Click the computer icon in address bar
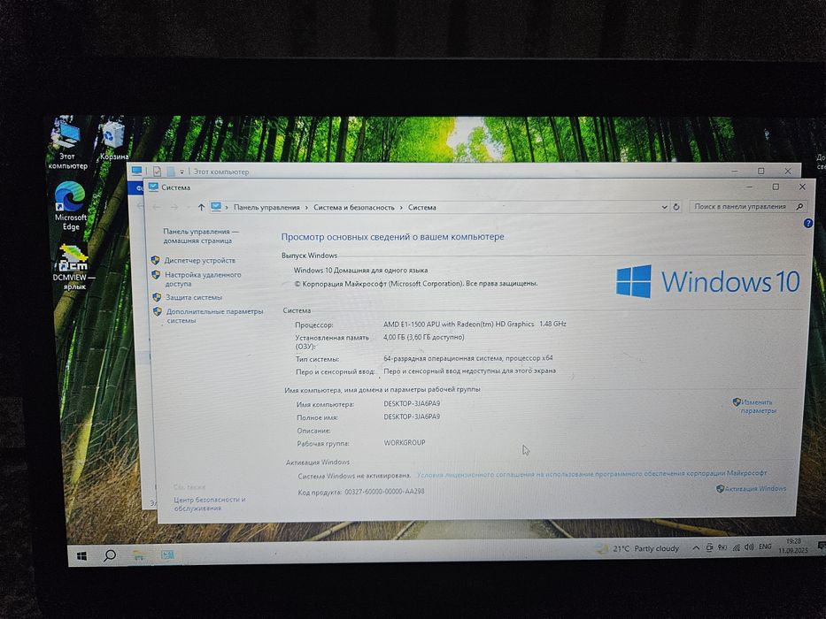Viewport: 826px width, 619px height. click(x=216, y=207)
